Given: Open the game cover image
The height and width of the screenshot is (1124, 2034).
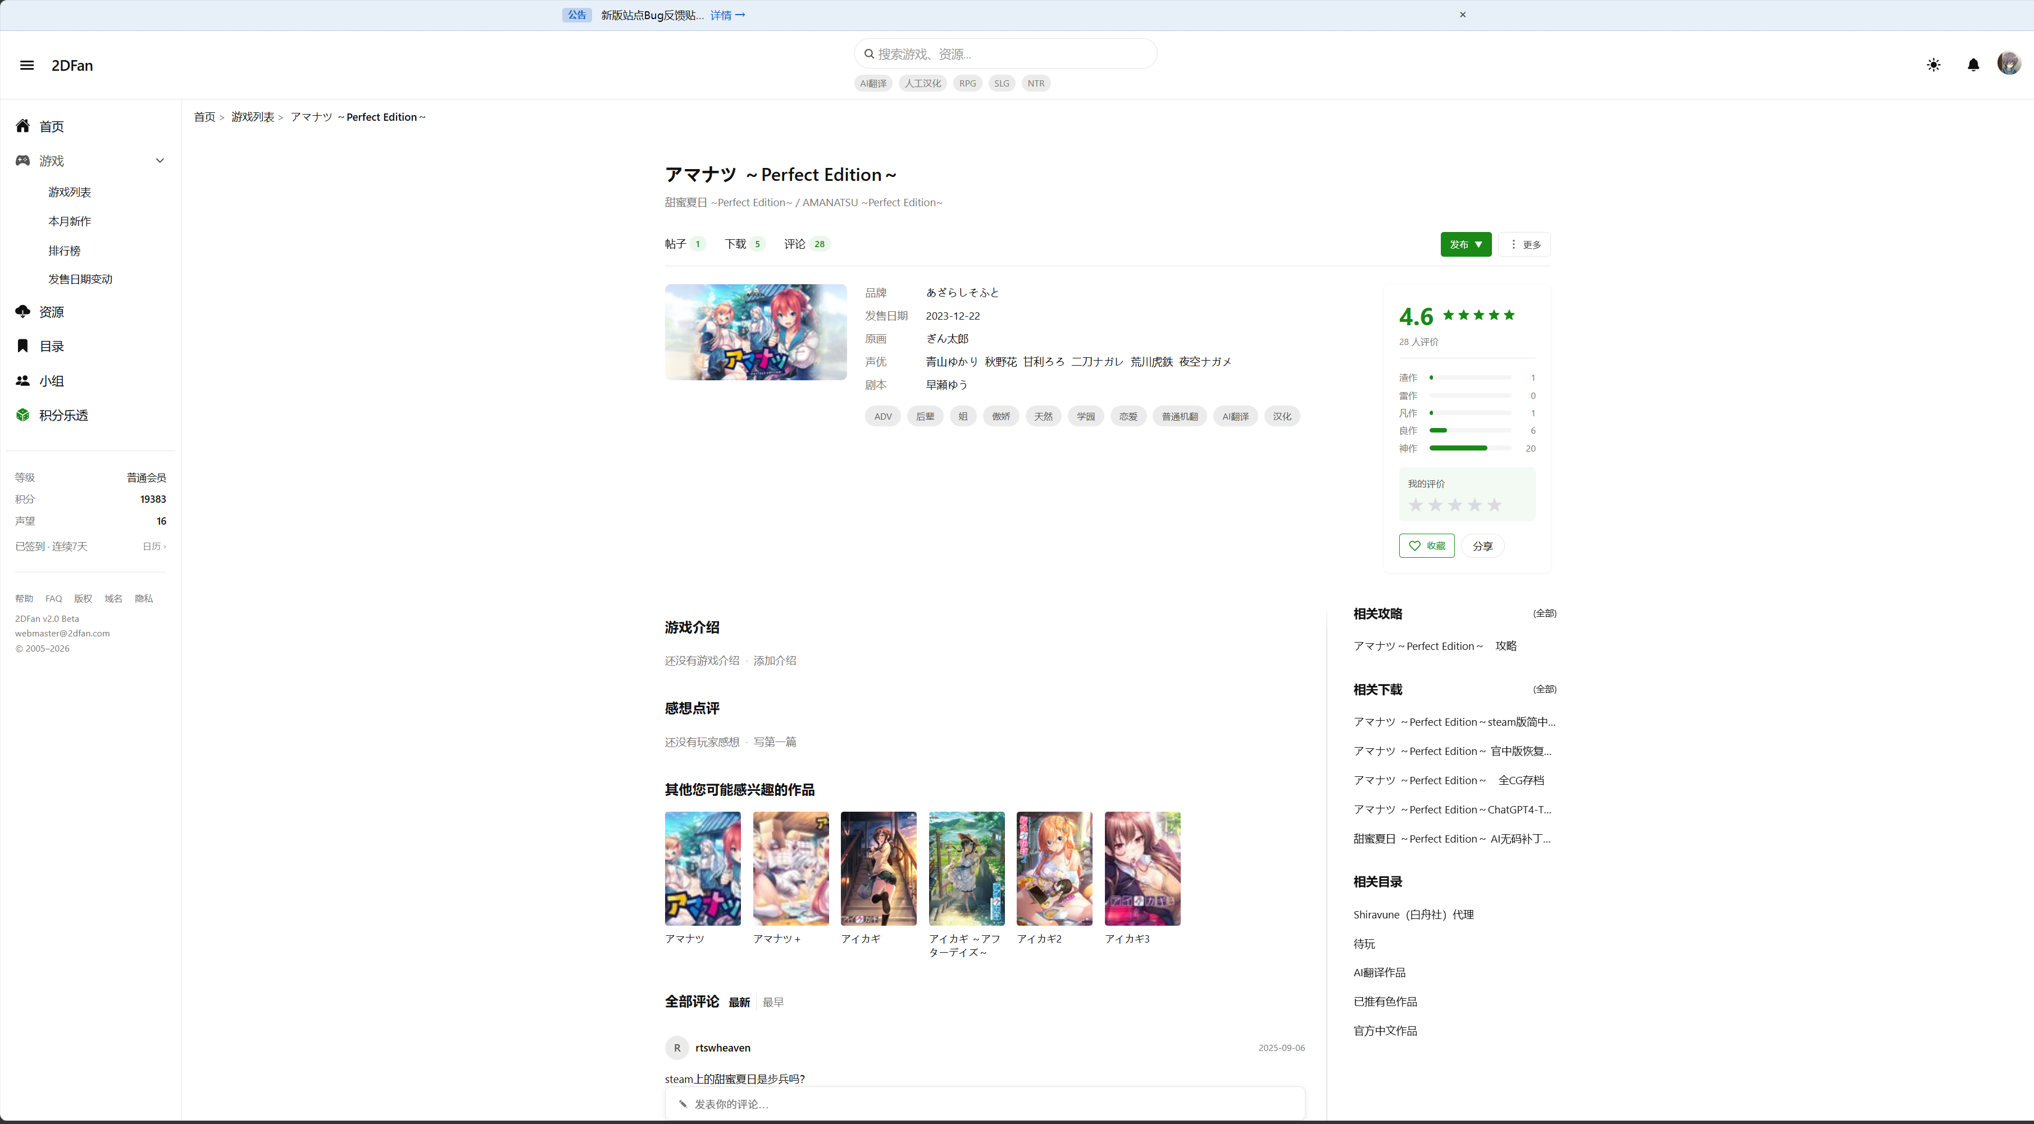Looking at the screenshot, I should click(756, 333).
